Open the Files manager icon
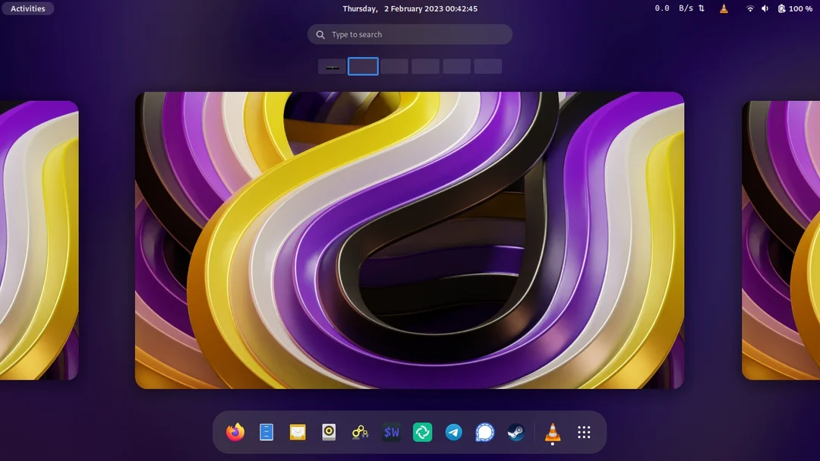This screenshot has height=461, width=820. 266,432
